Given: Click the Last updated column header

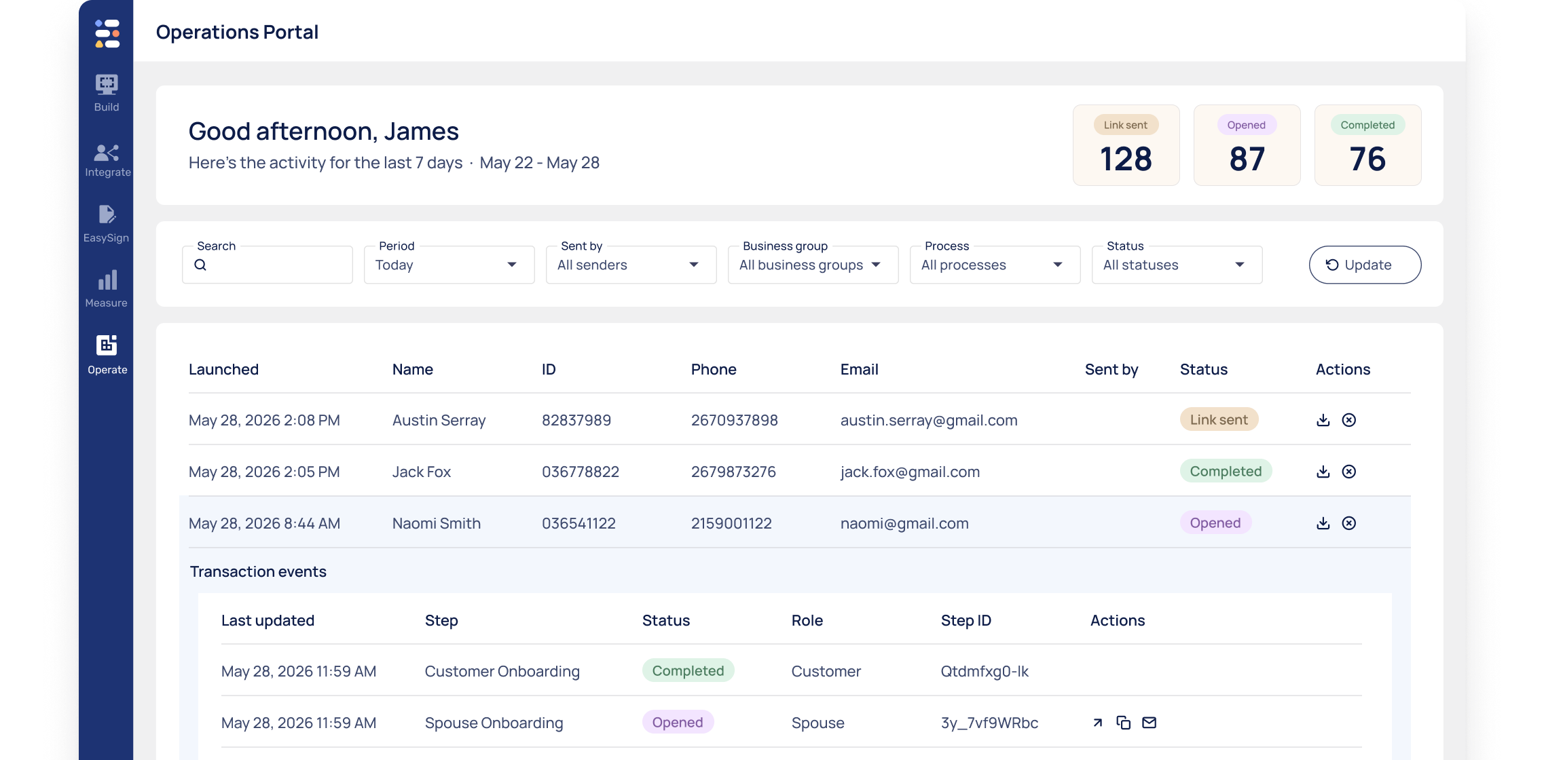Looking at the screenshot, I should 268,620.
